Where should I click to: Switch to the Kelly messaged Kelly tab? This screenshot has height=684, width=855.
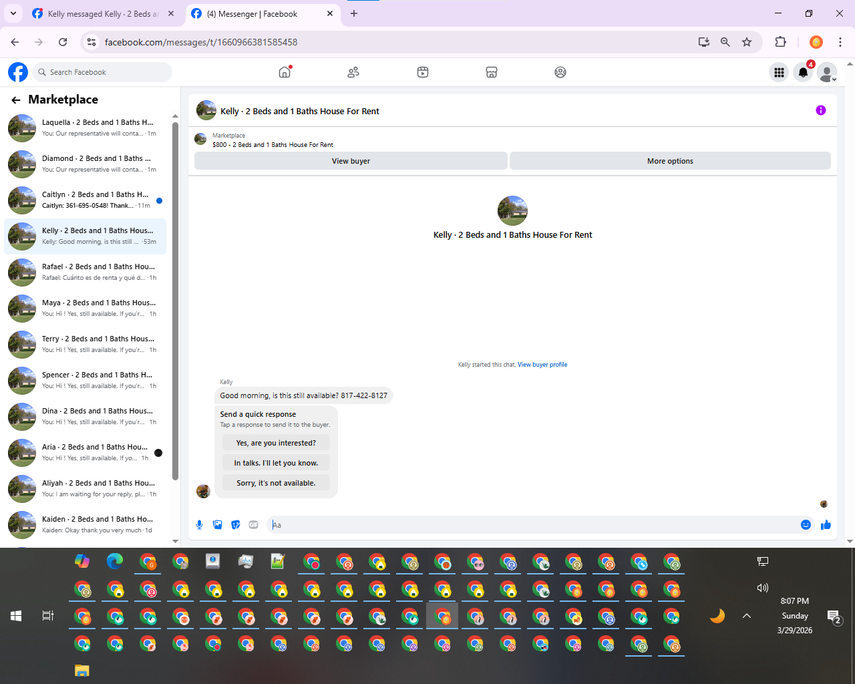[104, 13]
